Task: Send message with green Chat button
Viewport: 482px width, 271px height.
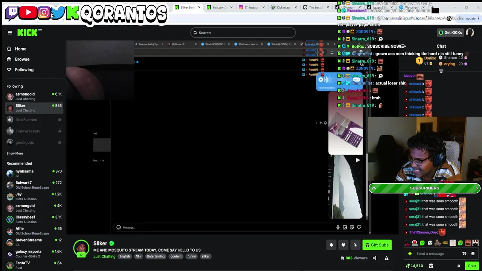Action: 472,266
